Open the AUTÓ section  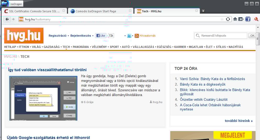click(126, 47)
